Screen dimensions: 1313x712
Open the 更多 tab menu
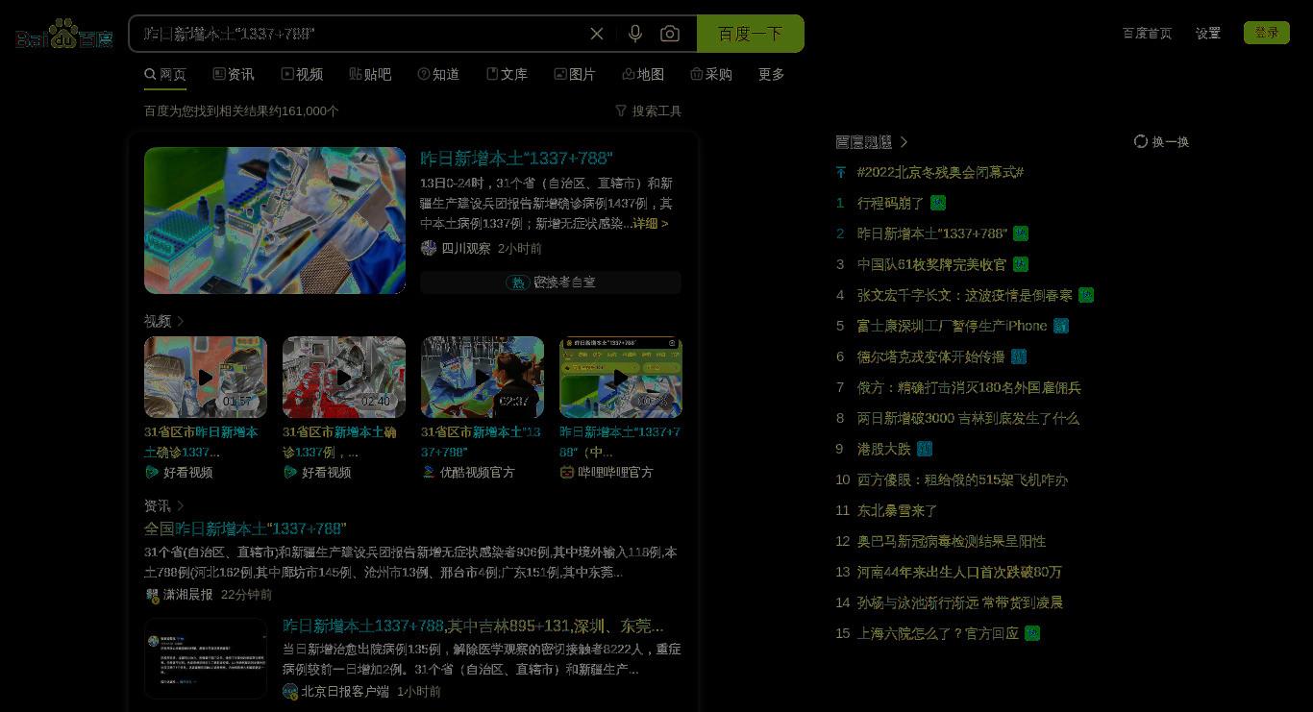[x=771, y=74]
